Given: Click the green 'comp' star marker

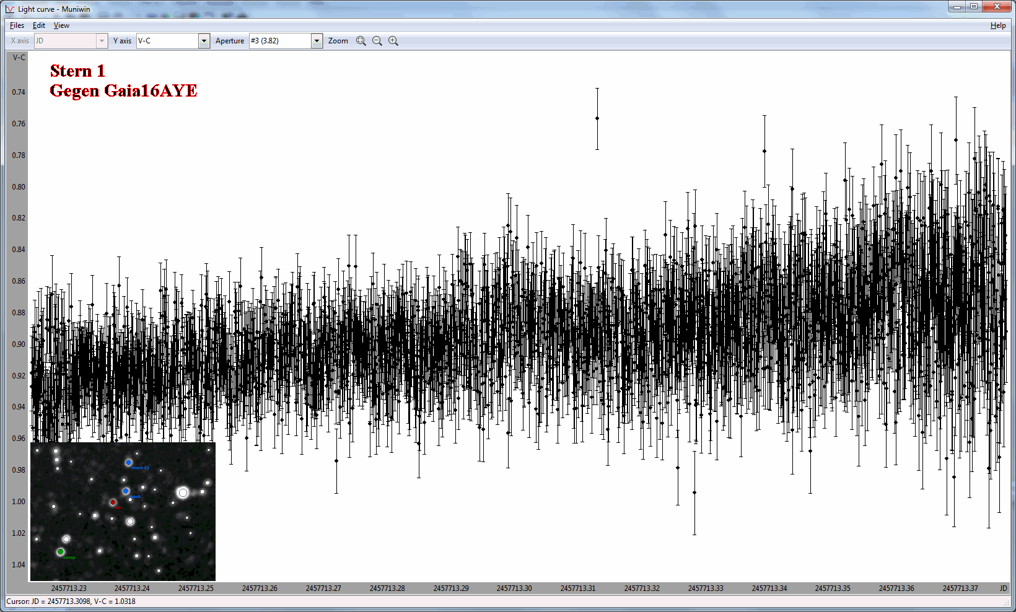Looking at the screenshot, I should click(60, 551).
